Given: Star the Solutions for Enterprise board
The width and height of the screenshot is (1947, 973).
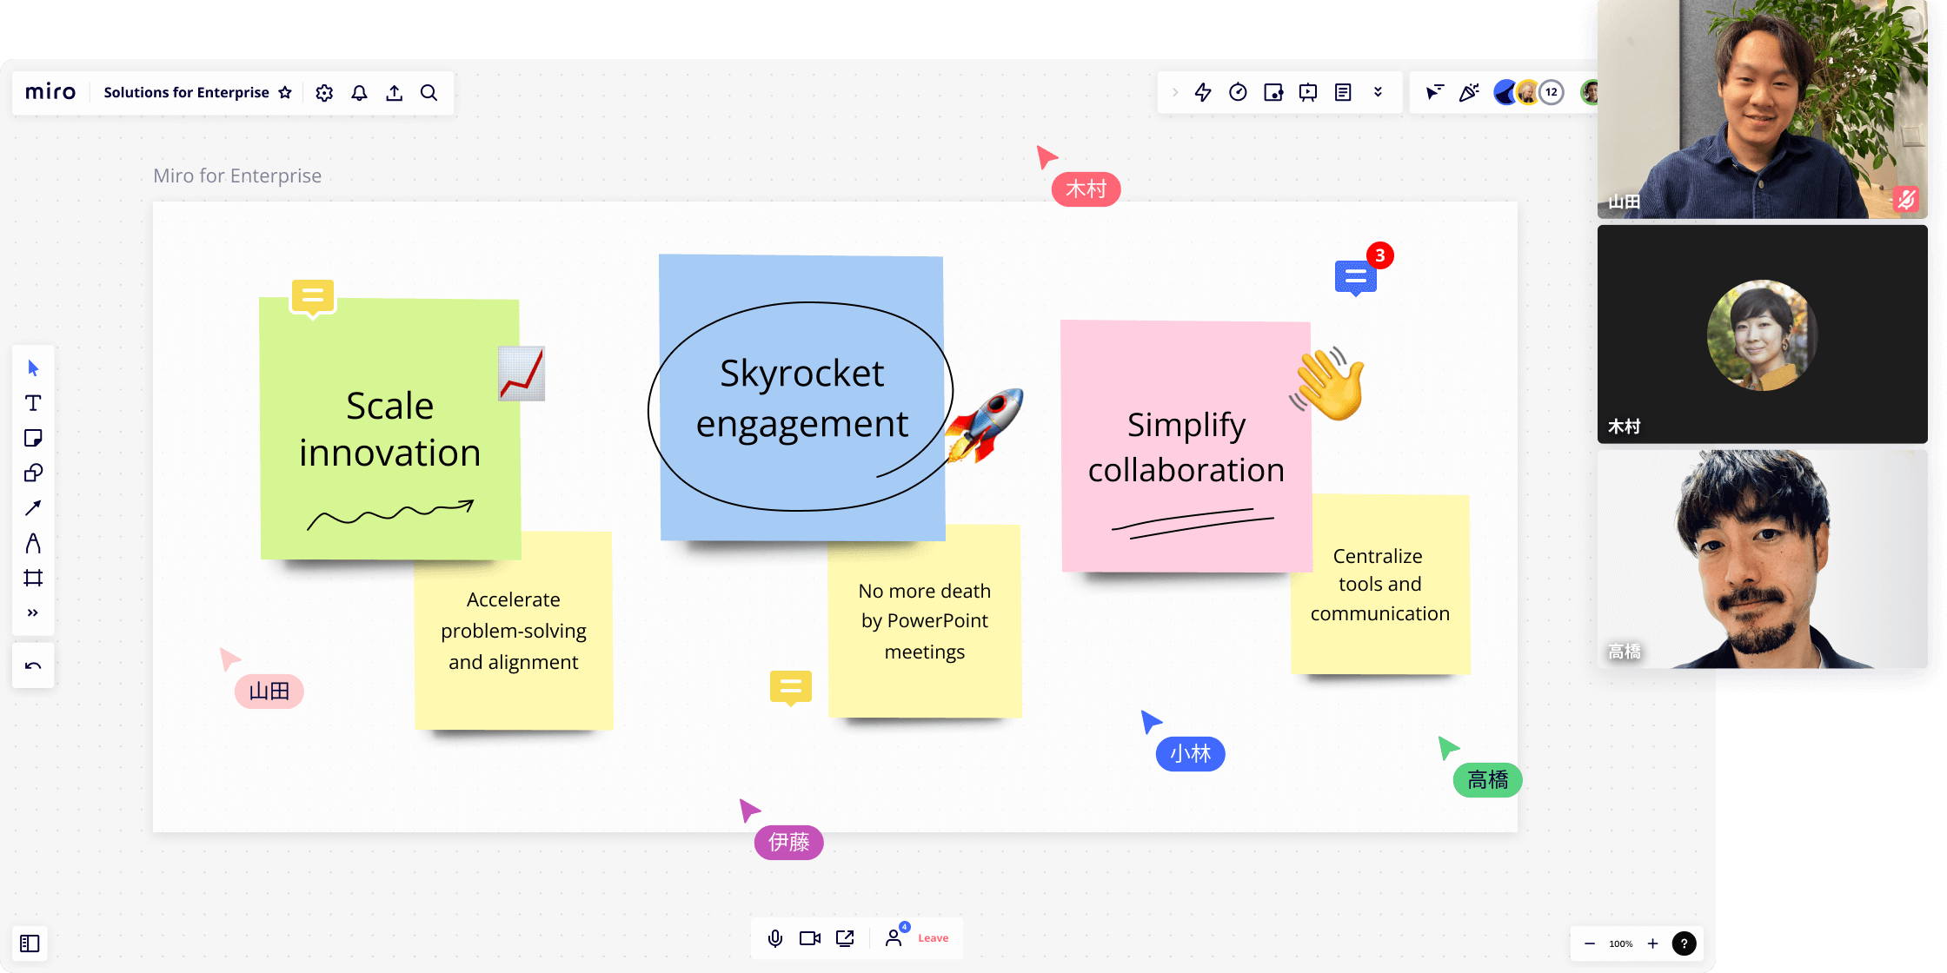Looking at the screenshot, I should [x=285, y=93].
